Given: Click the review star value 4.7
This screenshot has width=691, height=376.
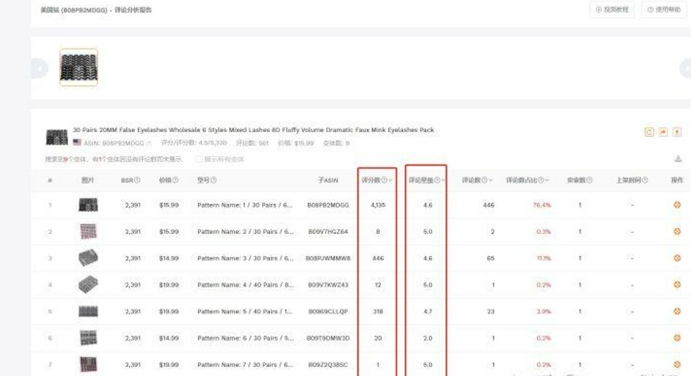Looking at the screenshot, I should coord(428,311).
